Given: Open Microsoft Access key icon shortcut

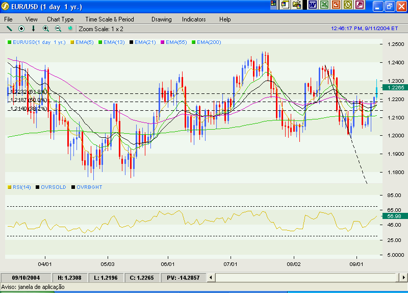Looking at the screenshot, I should 360,5.
